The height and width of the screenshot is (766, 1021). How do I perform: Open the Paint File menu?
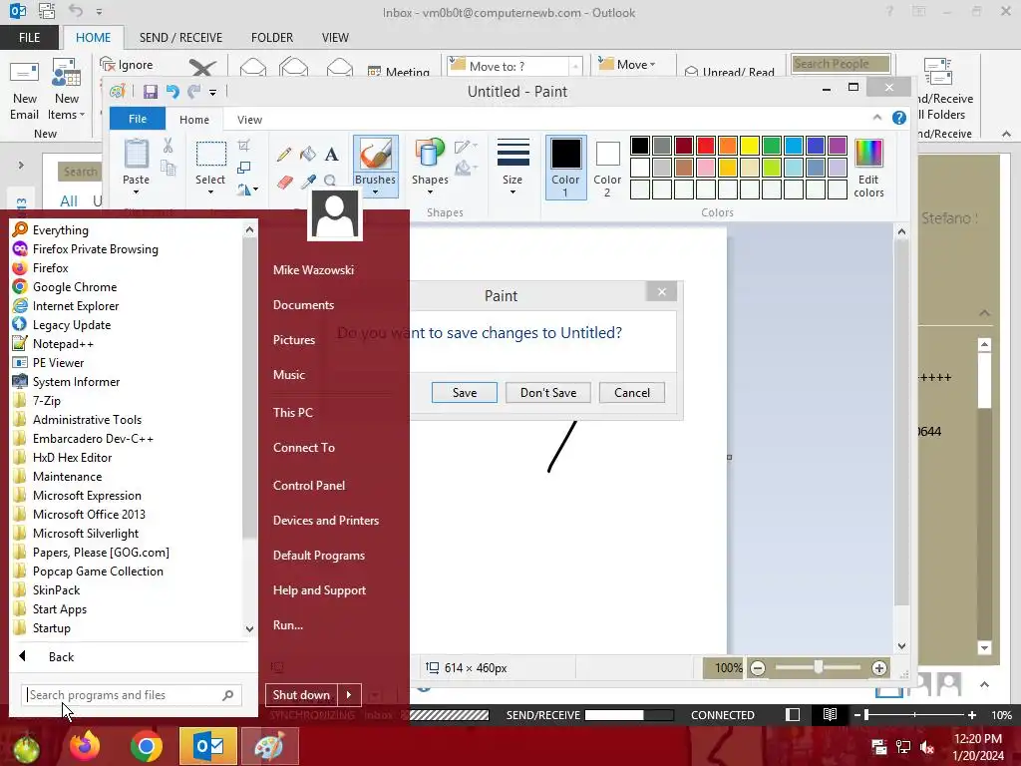[138, 119]
